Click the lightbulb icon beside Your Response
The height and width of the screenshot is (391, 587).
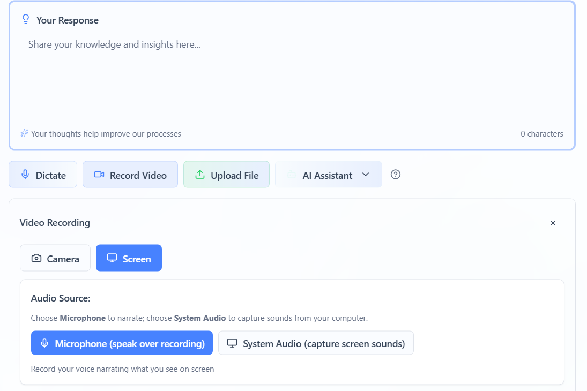(x=25, y=19)
